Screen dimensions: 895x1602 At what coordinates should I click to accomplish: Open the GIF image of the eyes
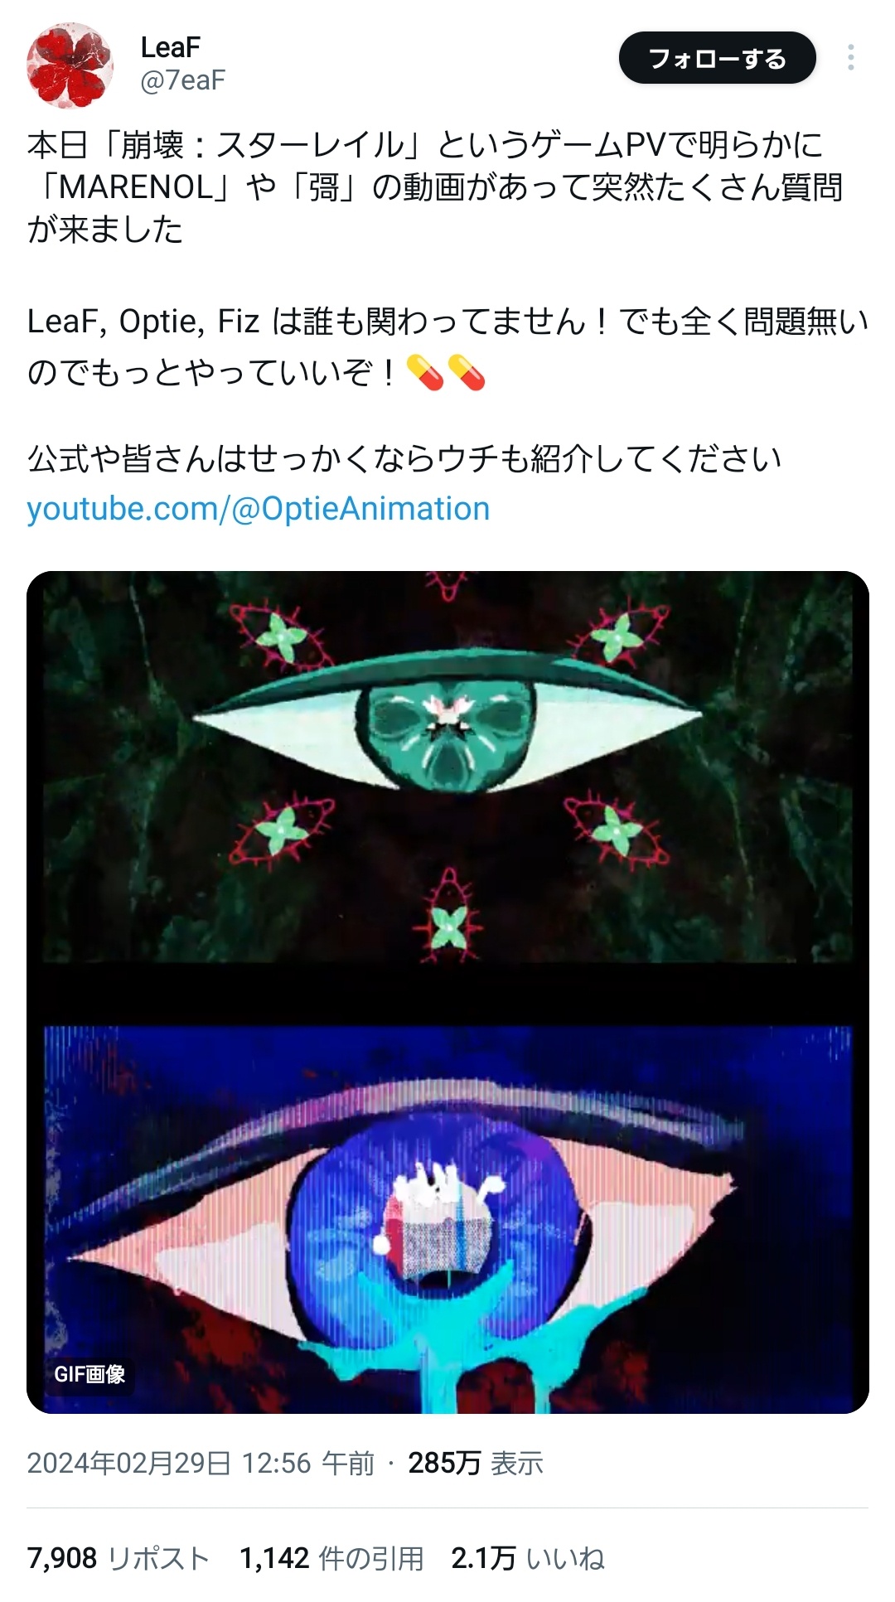click(447, 992)
